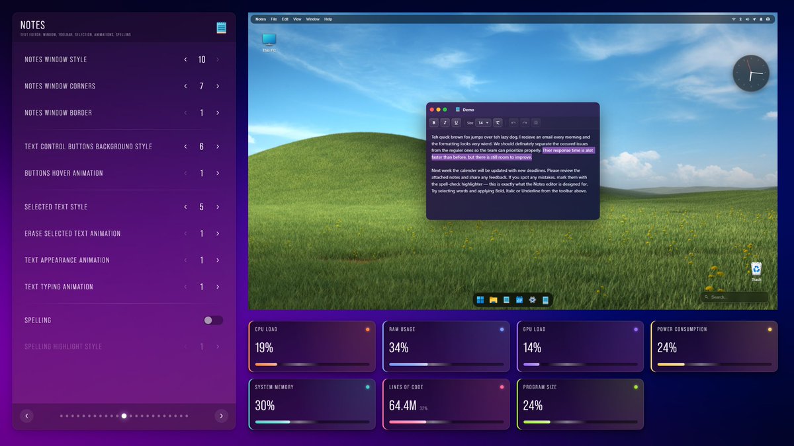Go to the previous settings page
The image size is (794, 446).
tap(26, 416)
